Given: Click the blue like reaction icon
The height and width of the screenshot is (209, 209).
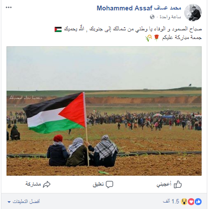Looking at the screenshot, I should (198, 202).
